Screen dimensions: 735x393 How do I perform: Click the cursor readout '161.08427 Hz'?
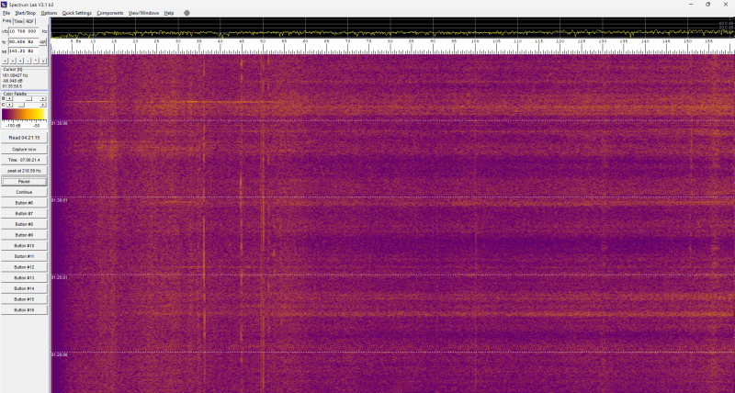15,75
